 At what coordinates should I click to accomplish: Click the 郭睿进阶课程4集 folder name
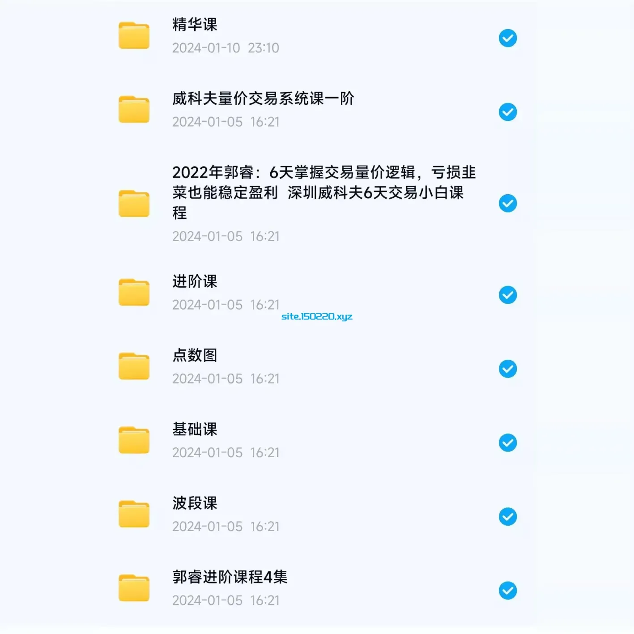(230, 577)
